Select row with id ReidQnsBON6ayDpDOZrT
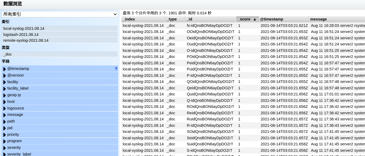 tap(243, 113)
